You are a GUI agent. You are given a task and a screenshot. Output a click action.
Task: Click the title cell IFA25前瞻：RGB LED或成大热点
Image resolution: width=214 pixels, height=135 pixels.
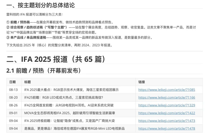tap(64, 98)
